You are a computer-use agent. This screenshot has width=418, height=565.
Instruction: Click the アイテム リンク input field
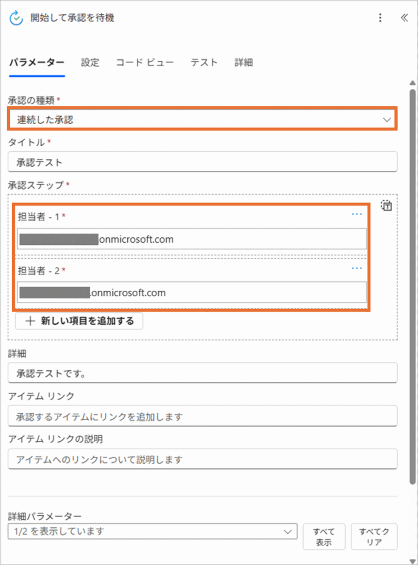point(203,416)
